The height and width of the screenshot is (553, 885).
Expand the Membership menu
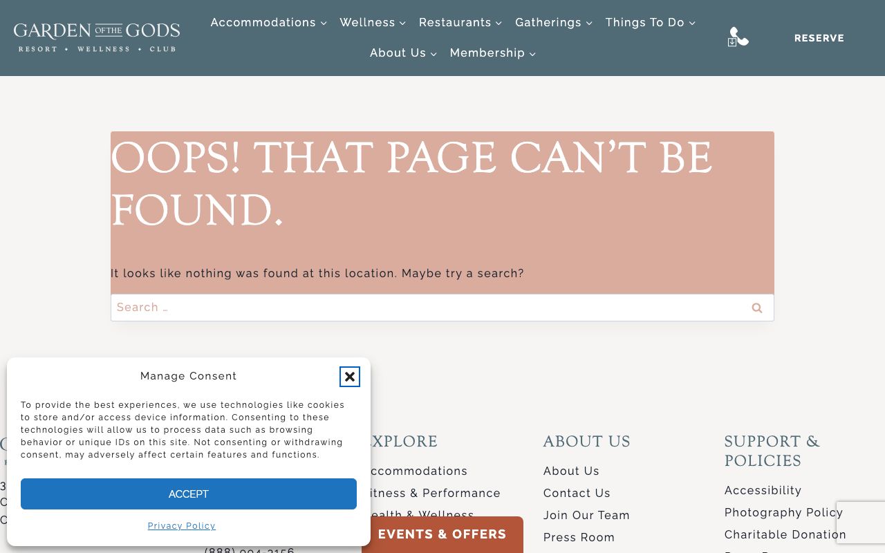coord(492,53)
